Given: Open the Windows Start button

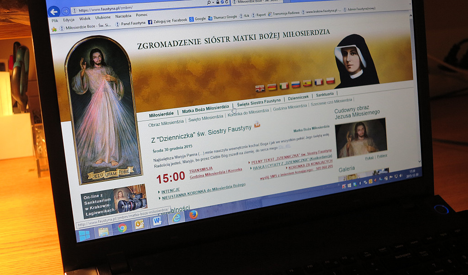Looking at the screenshot, I should (85, 235).
